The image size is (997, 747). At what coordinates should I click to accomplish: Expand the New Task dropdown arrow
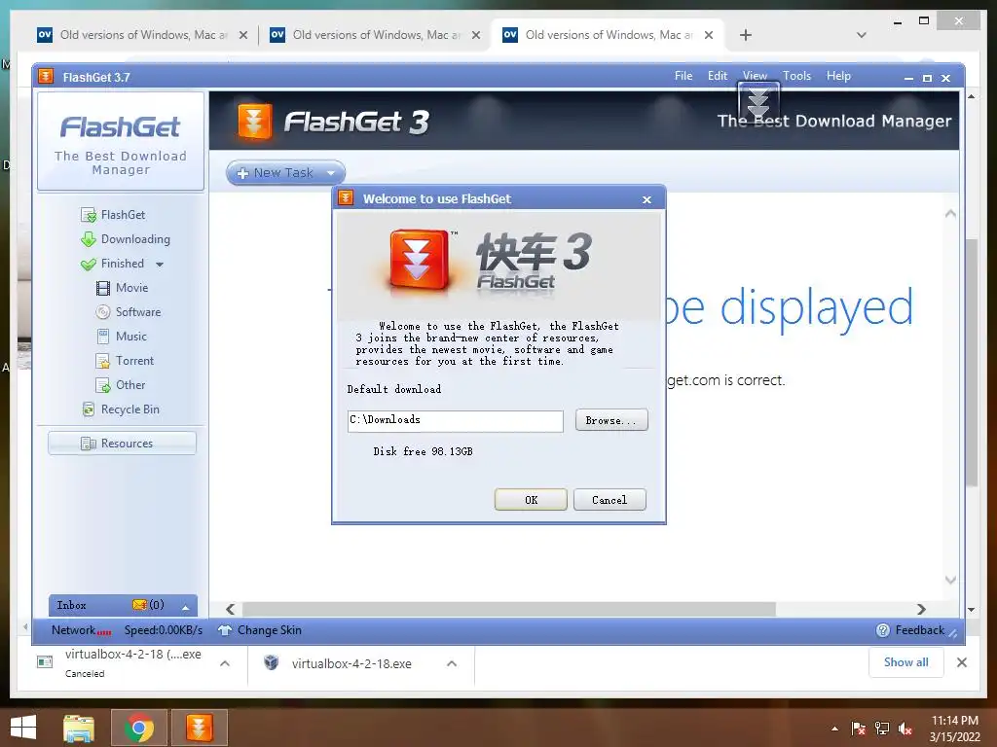[331, 173]
